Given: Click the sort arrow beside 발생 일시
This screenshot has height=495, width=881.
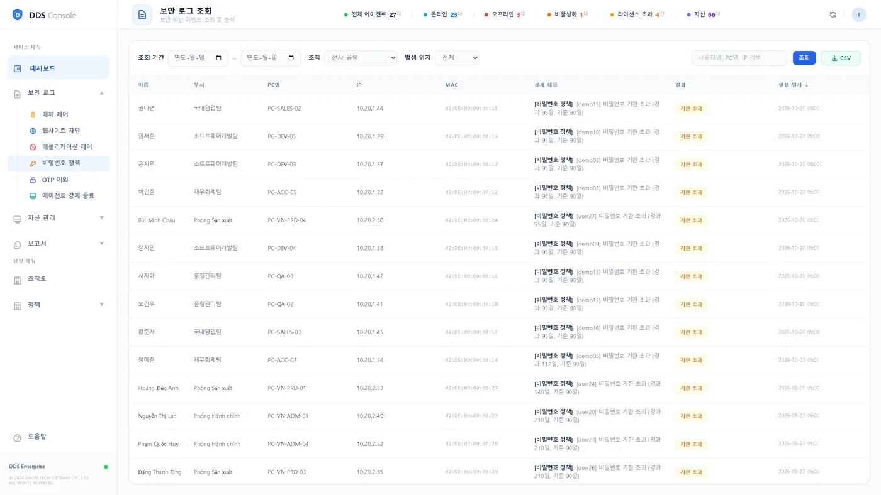Looking at the screenshot, I should 807,85.
